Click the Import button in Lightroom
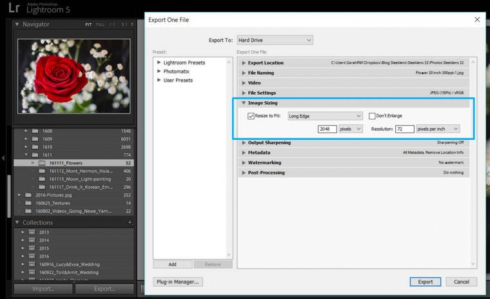The image size is (490, 299). (43, 289)
